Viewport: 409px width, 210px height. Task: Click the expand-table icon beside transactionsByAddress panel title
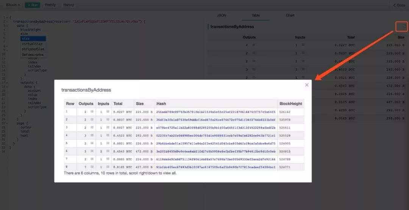(x=404, y=26)
